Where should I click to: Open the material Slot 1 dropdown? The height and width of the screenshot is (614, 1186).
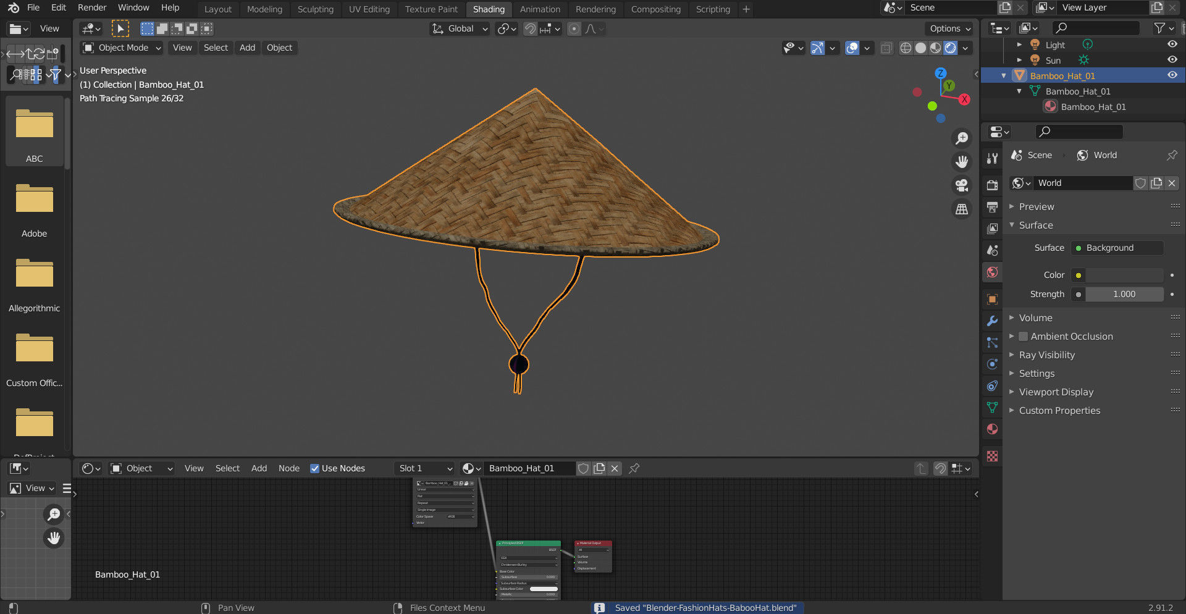pos(425,468)
